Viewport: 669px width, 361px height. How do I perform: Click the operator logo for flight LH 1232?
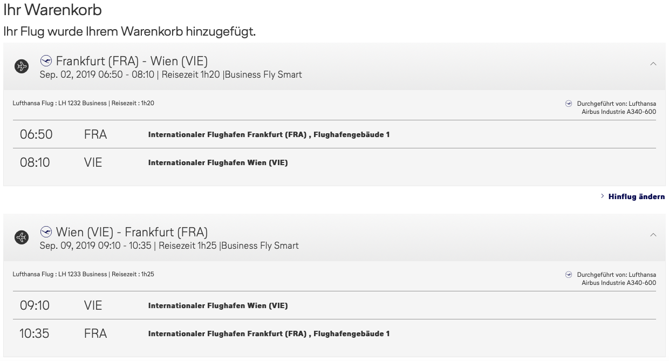point(568,104)
